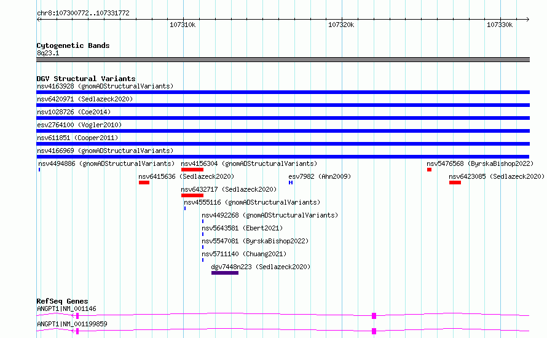
Task: Click the nsv6432717 (Sedlazeck2020) label
Action: [x=229, y=189]
